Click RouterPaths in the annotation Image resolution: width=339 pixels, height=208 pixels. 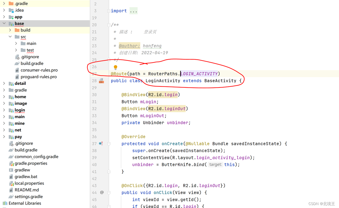pyautogui.click(x=163, y=74)
